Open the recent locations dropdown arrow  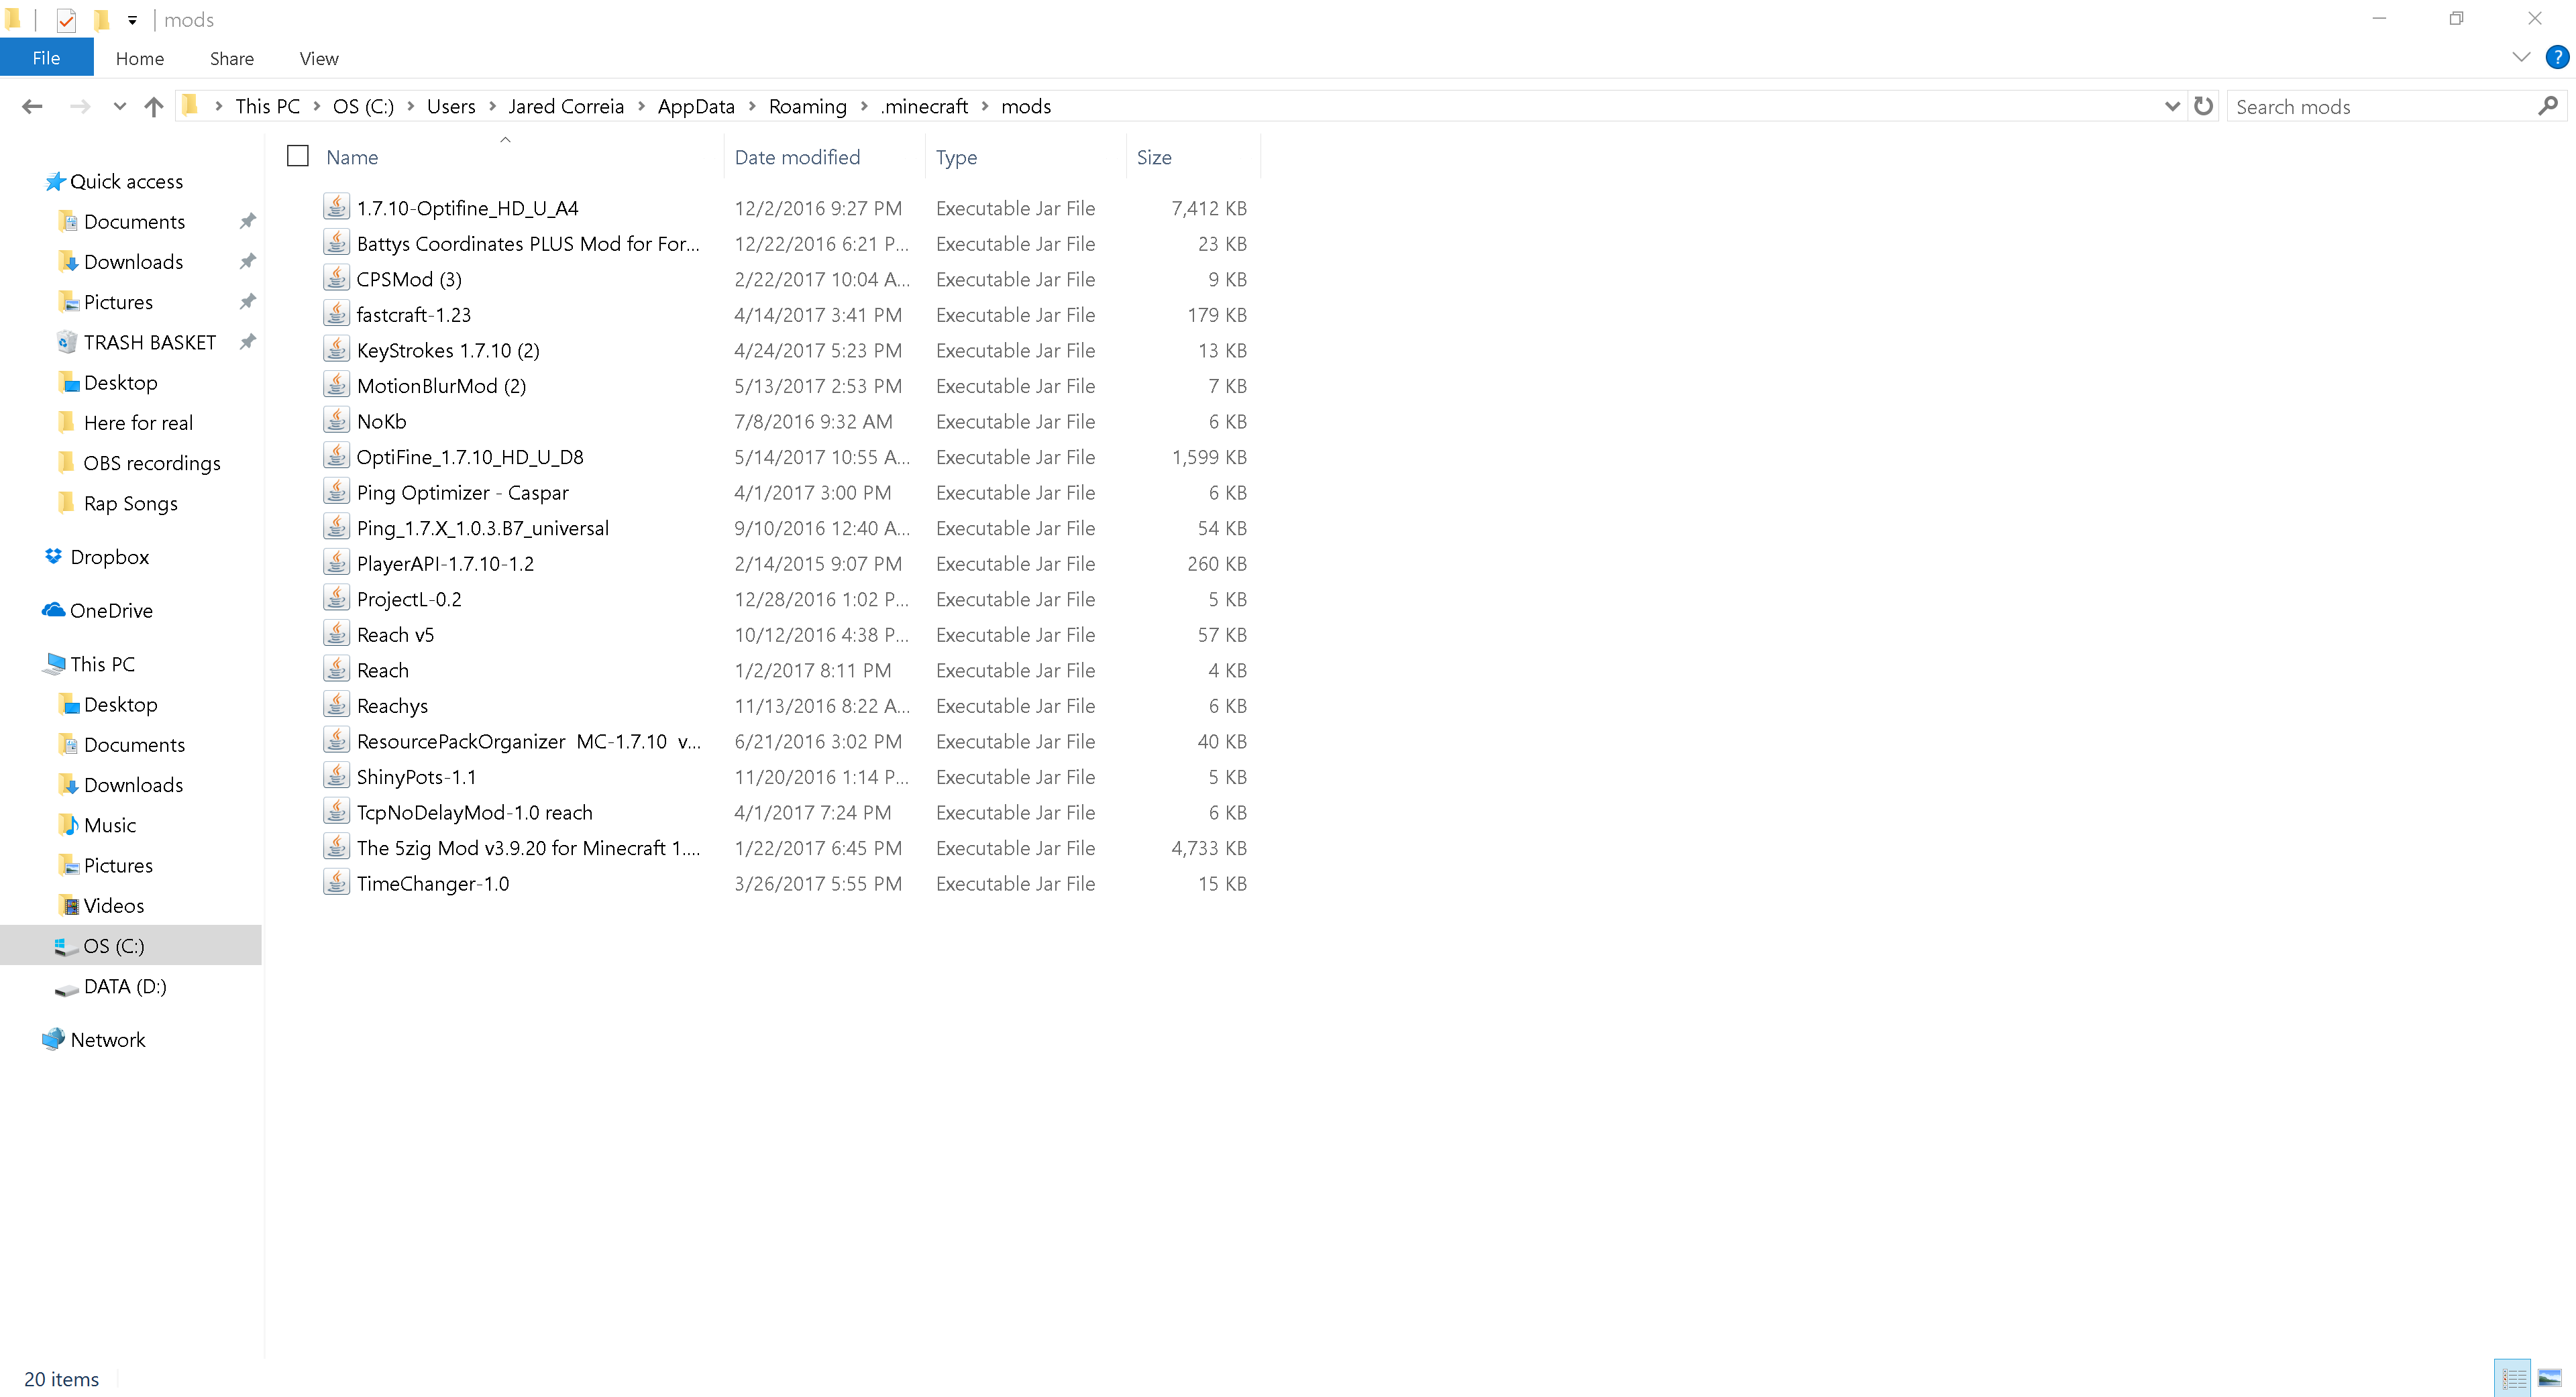[x=119, y=106]
